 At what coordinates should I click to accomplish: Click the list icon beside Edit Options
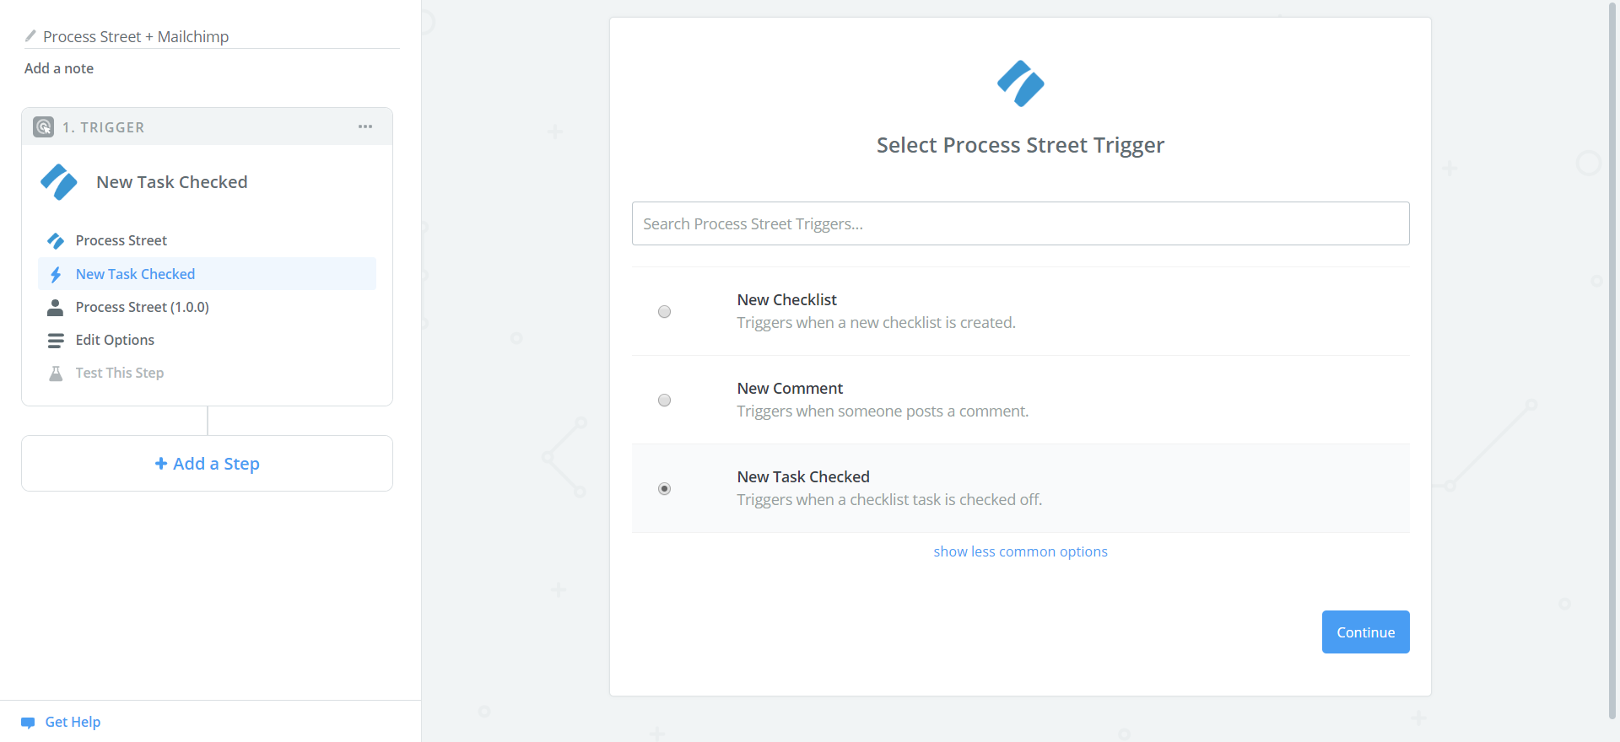pos(56,340)
